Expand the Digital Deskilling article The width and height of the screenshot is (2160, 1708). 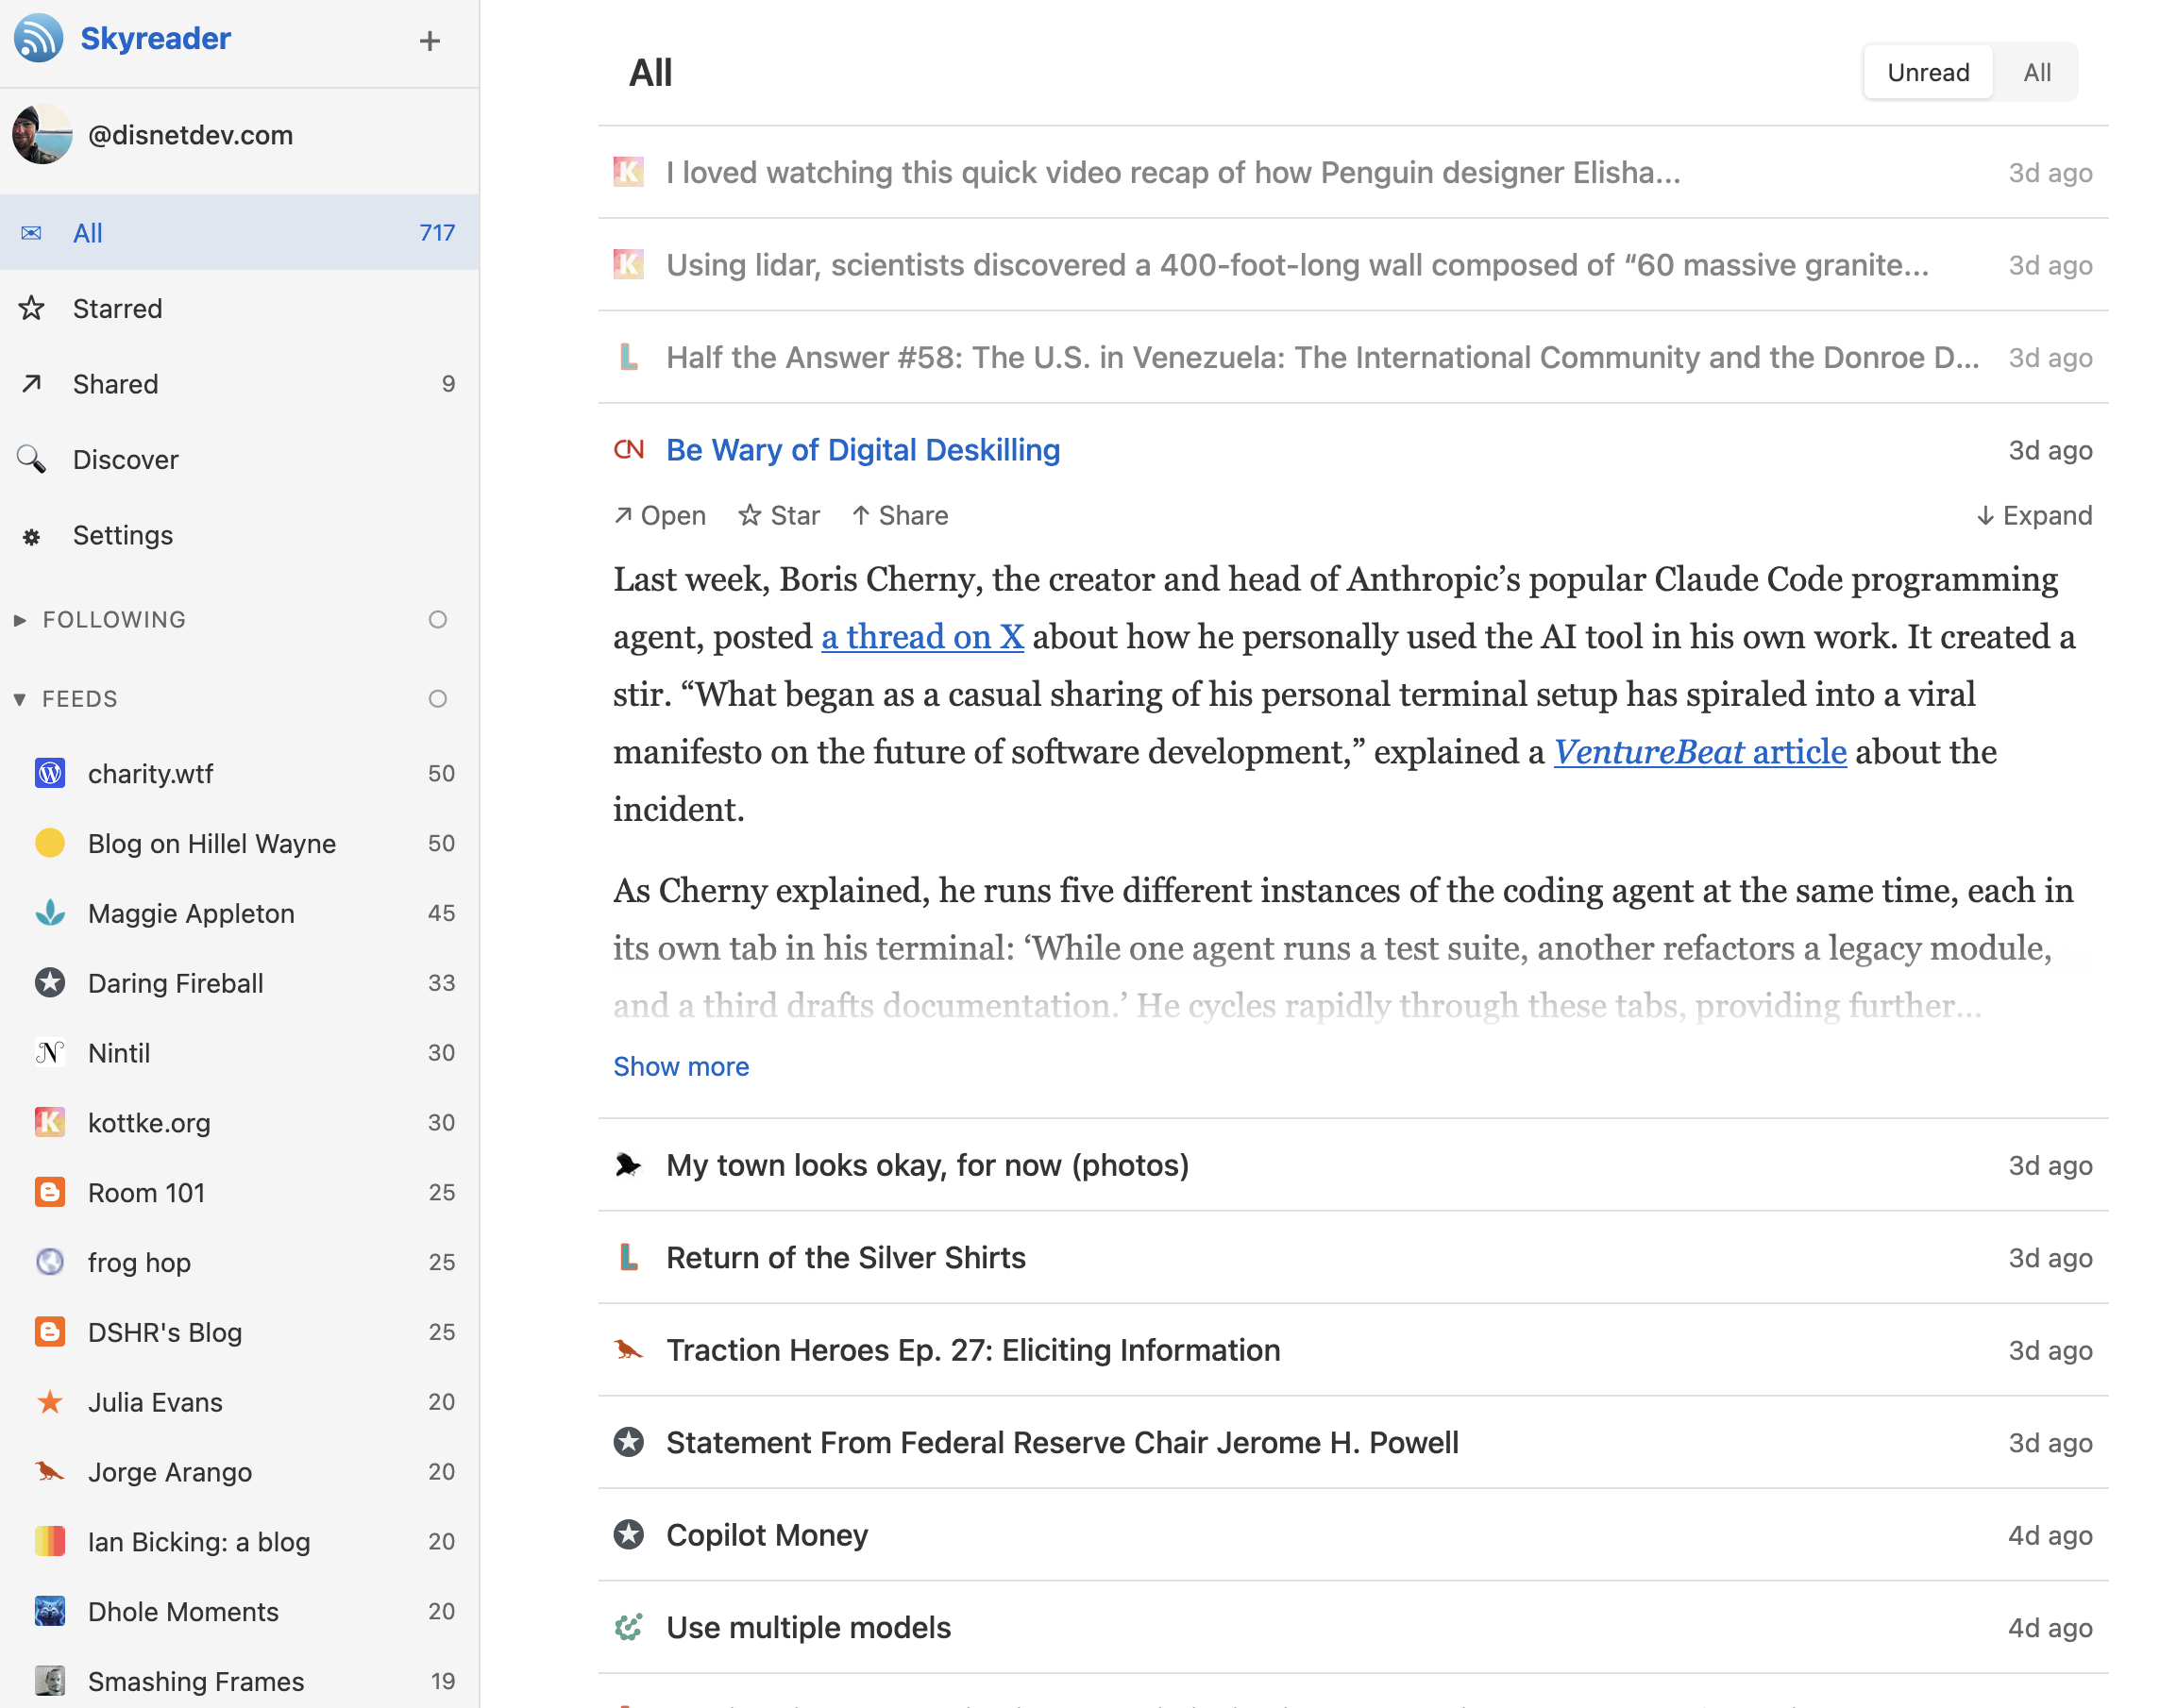(x=2033, y=515)
